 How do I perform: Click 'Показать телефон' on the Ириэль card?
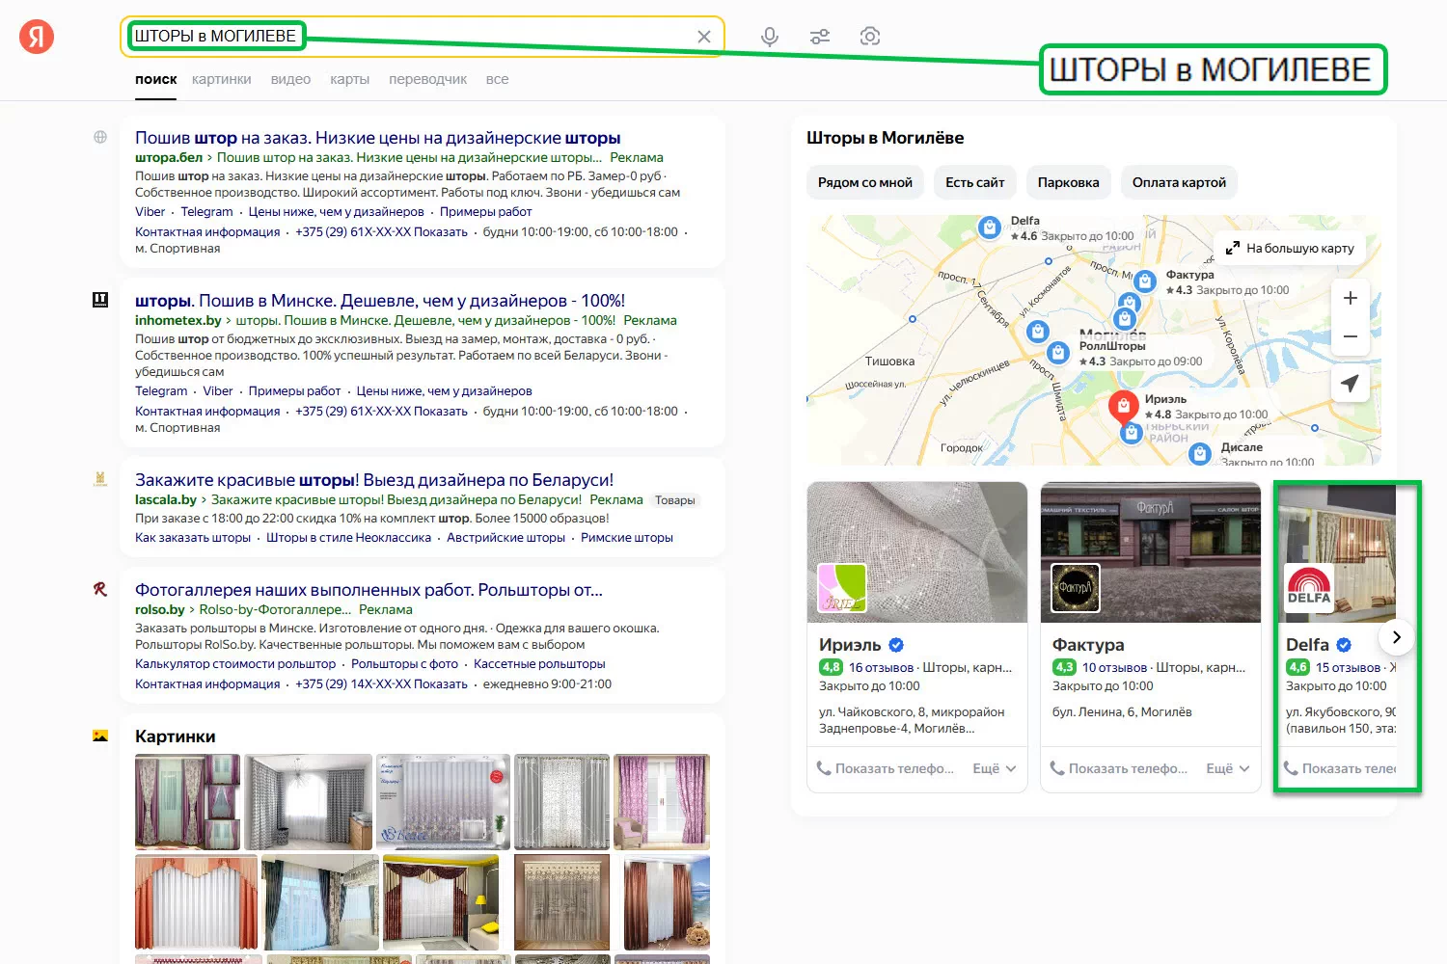886,768
